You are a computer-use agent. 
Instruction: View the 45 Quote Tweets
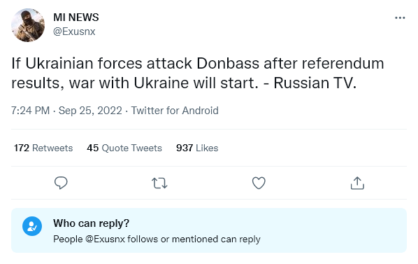(x=124, y=148)
